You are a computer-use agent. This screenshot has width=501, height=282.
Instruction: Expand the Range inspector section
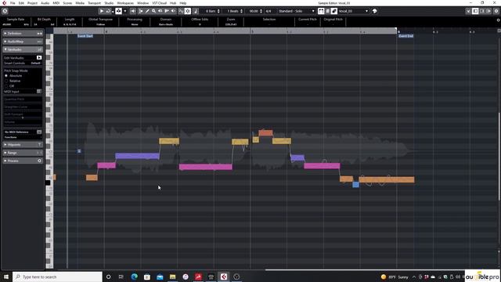(x=23, y=153)
